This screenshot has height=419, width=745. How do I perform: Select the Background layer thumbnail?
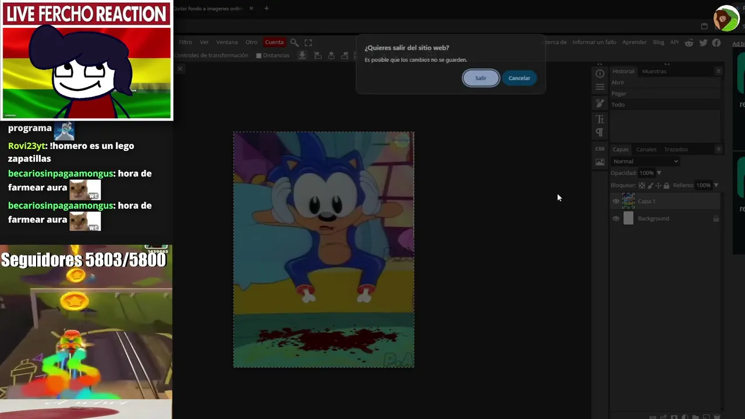pos(628,218)
